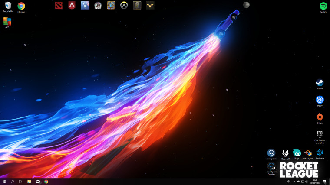The image size is (330, 185).
Task: Open the Spotify desktop icon
Action: (323, 7)
